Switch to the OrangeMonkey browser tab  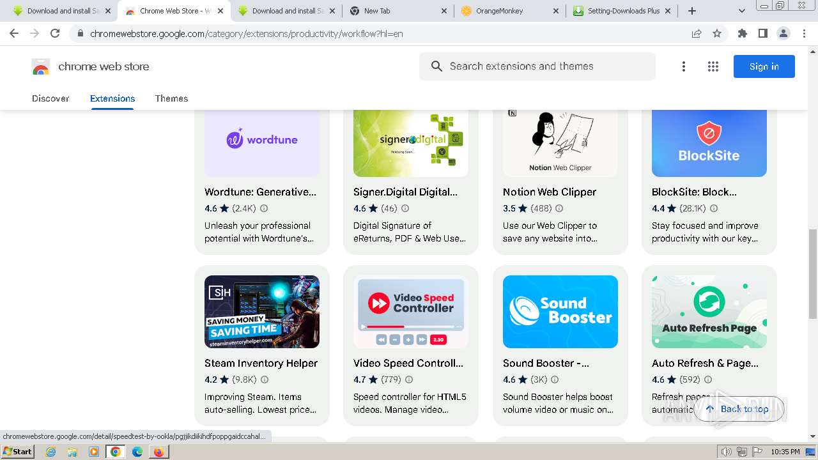pyautogui.click(x=509, y=11)
